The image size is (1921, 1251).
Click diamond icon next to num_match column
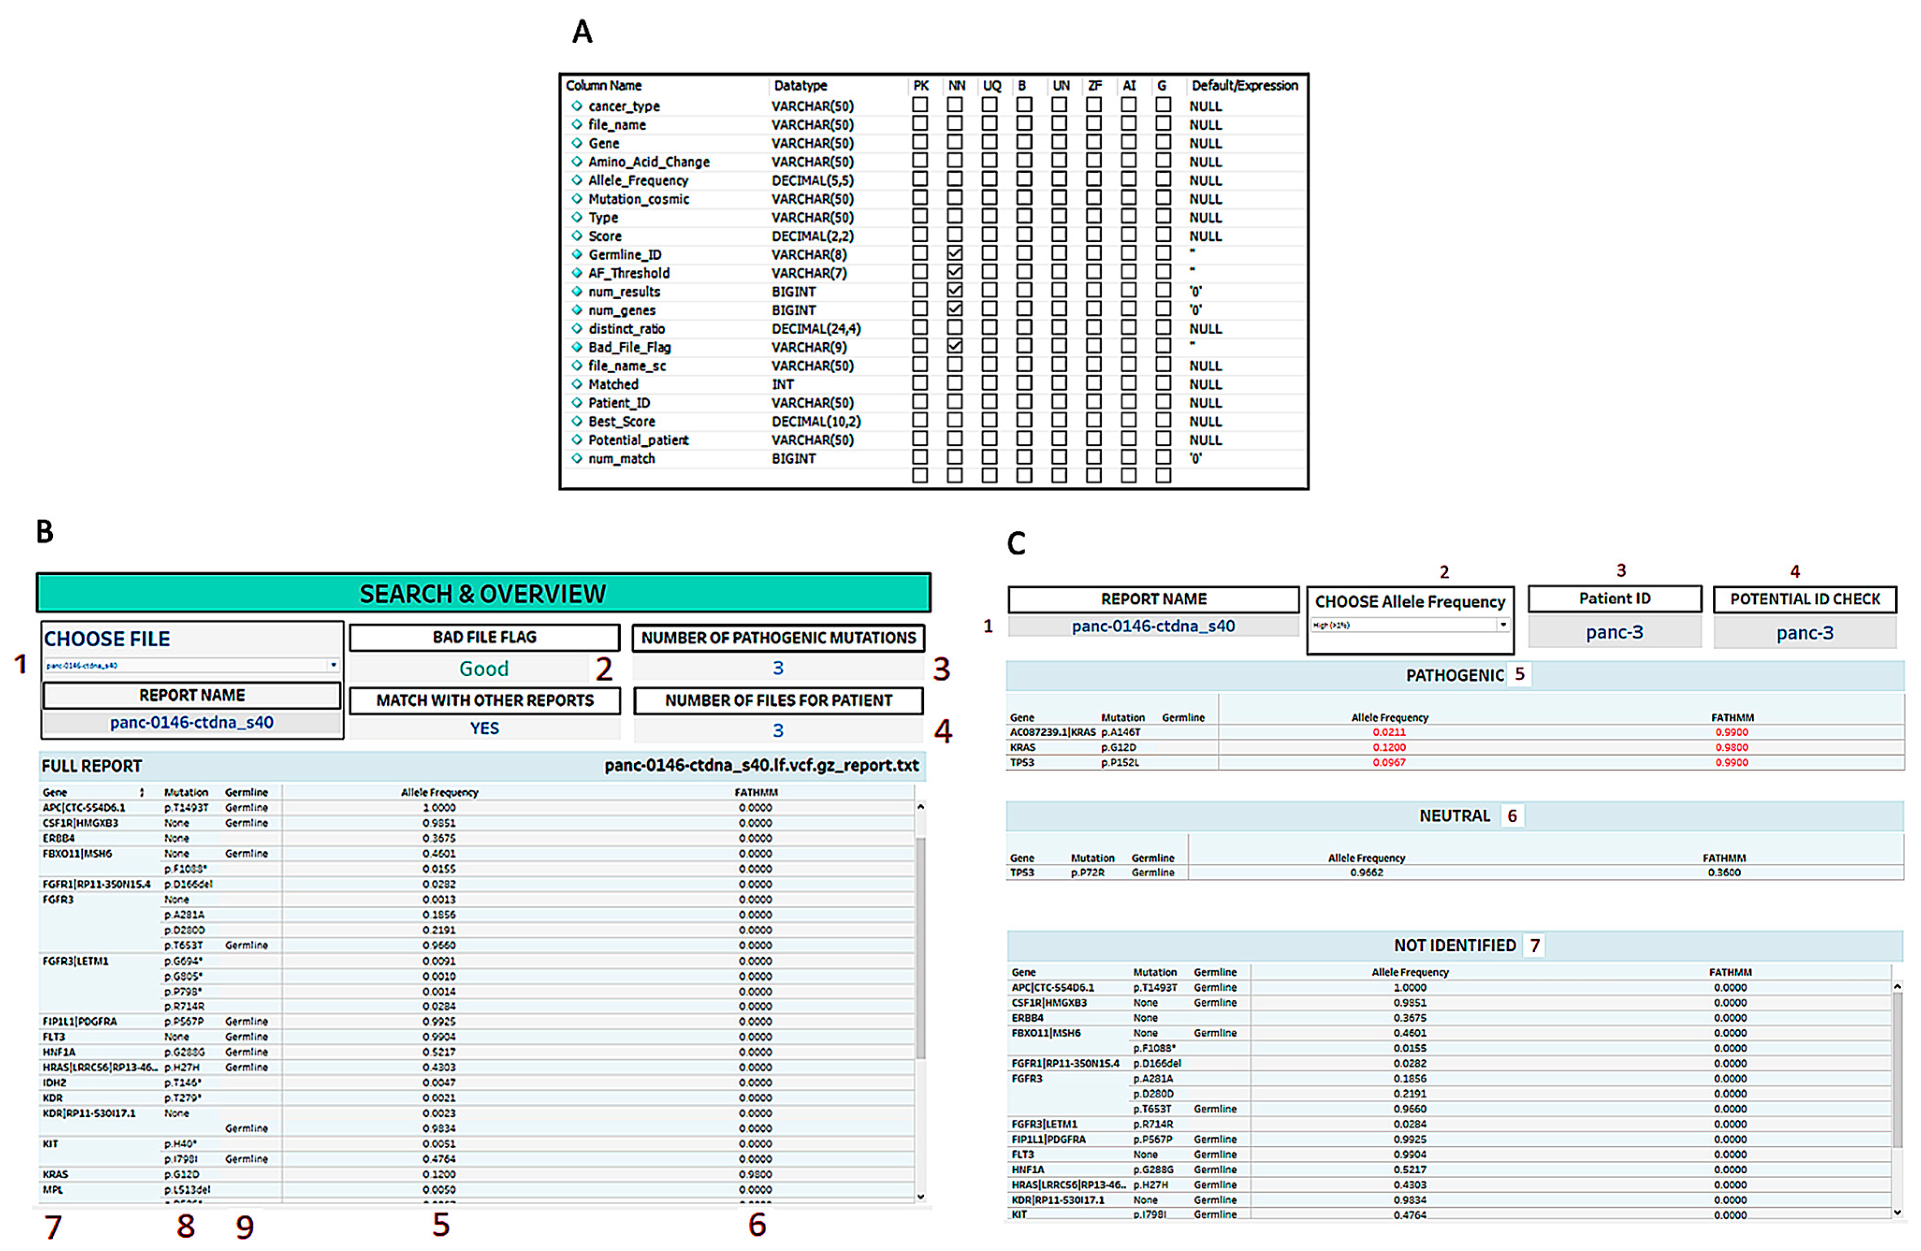click(576, 458)
